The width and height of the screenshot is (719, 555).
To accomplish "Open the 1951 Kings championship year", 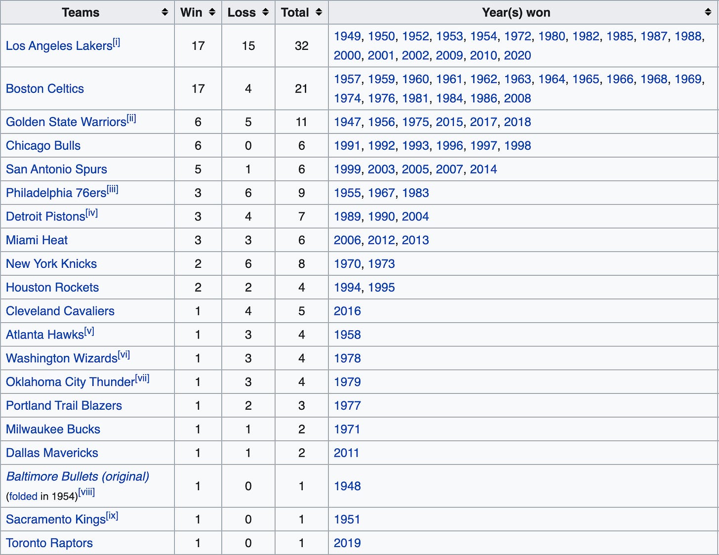I will [347, 520].
